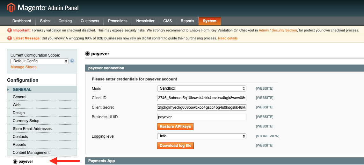This screenshot has width=364, height=165.
Task: Follow the Admin / Security Section link
Action: 278,30
